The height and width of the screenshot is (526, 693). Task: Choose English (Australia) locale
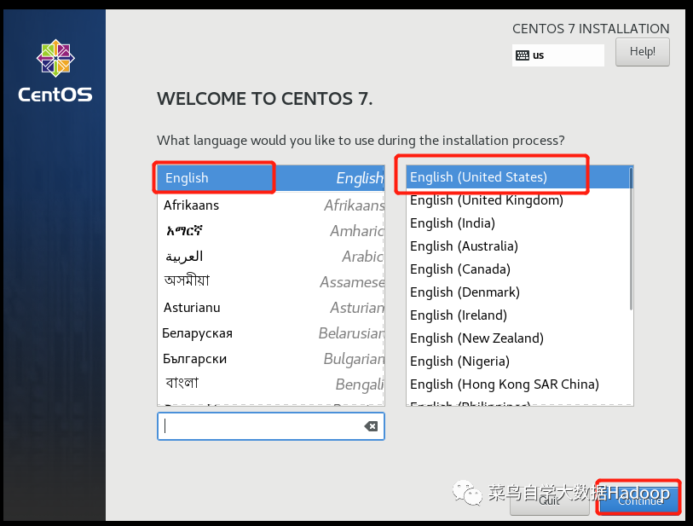pos(517,246)
